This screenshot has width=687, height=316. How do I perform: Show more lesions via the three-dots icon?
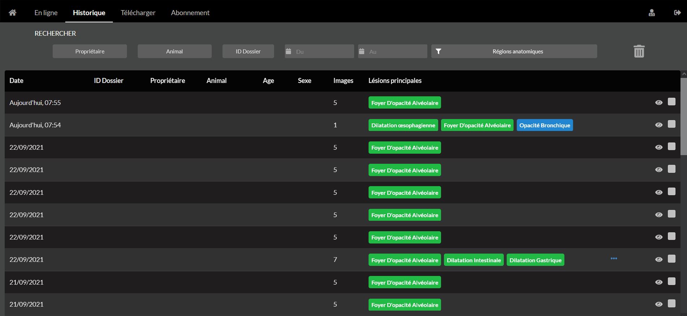tap(614, 258)
